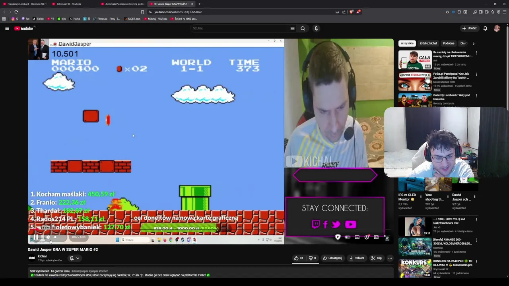Open the 'I STILL LOVE YOU' video thumbnail
The height and width of the screenshot is (286, 509).
[415, 226]
